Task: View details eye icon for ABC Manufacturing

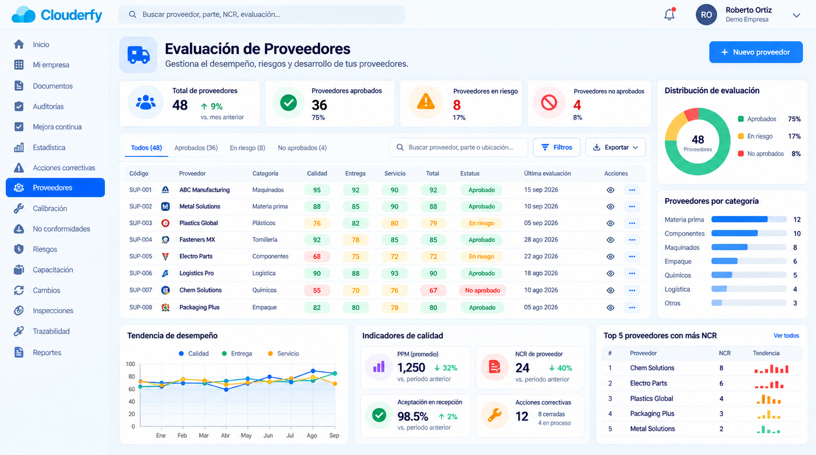Action: pyautogui.click(x=610, y=190)
